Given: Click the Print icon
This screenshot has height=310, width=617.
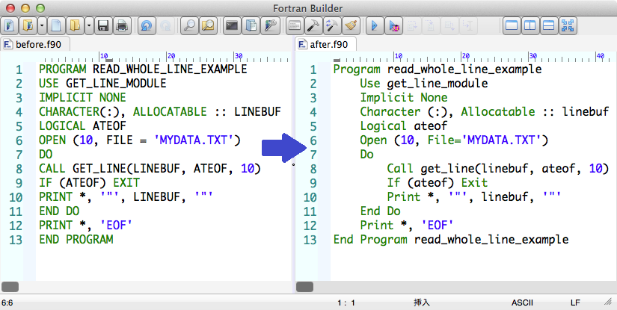Looking at the screenshot, I should pos(122,26).
